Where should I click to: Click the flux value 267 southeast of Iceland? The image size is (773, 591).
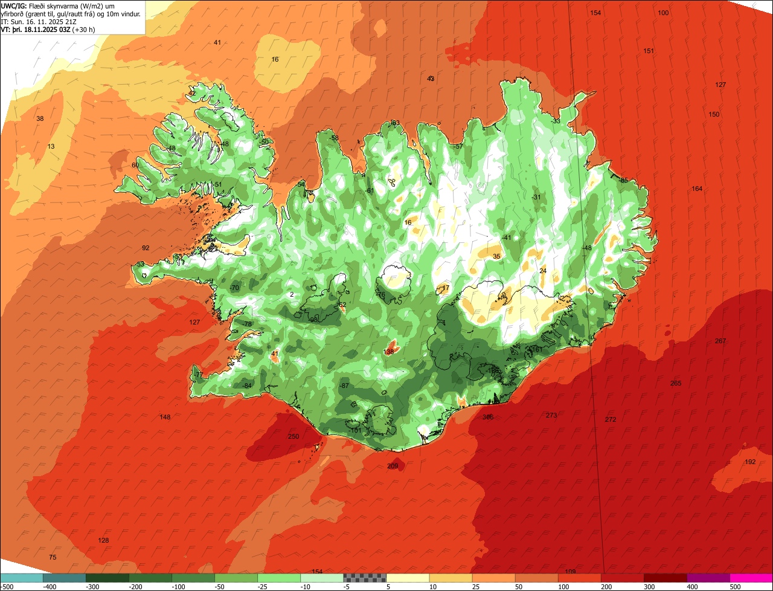pos(720,341)
